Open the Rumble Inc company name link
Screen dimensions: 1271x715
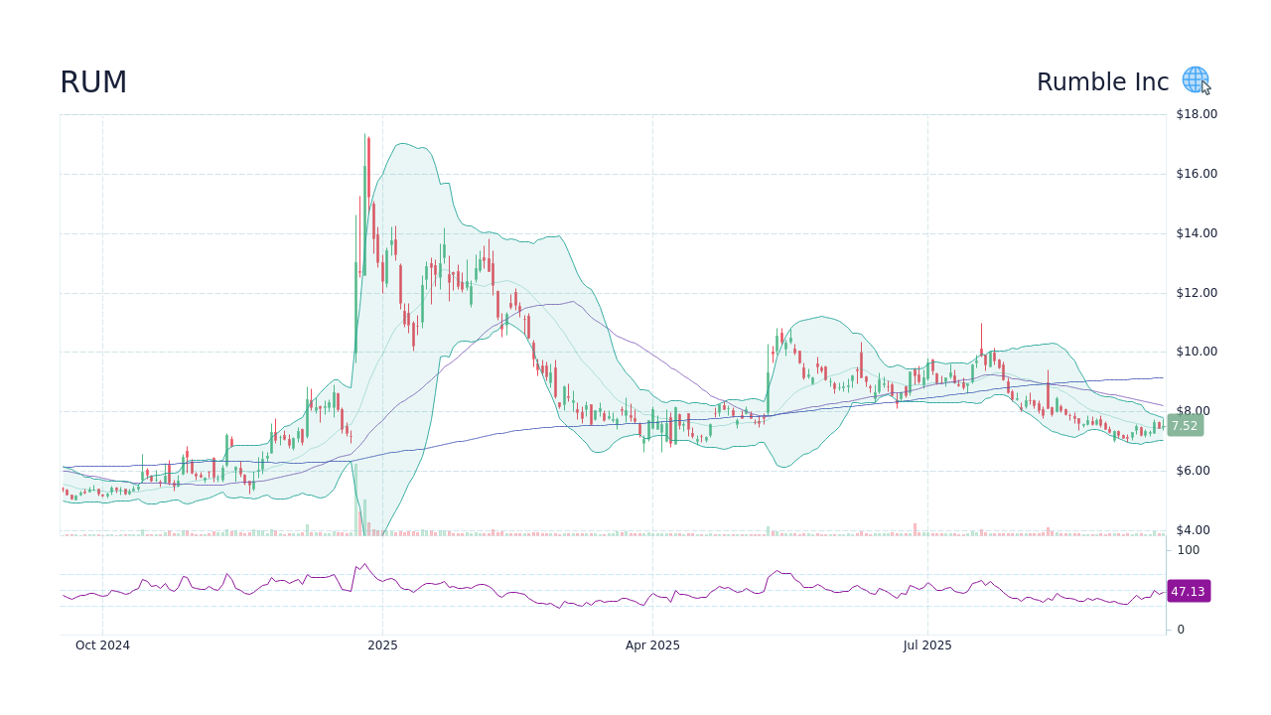click(1102, 82)
